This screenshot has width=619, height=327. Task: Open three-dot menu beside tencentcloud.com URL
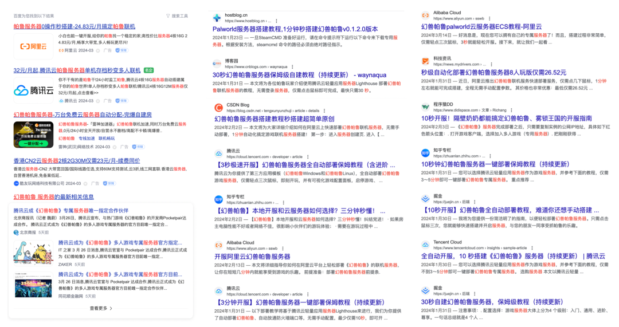(532, 248)
